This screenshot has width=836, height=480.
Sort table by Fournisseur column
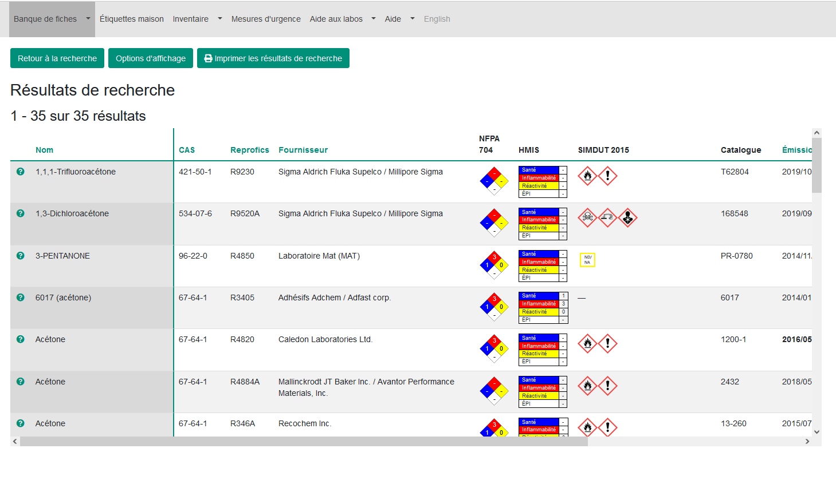click(x=303, y=150)
